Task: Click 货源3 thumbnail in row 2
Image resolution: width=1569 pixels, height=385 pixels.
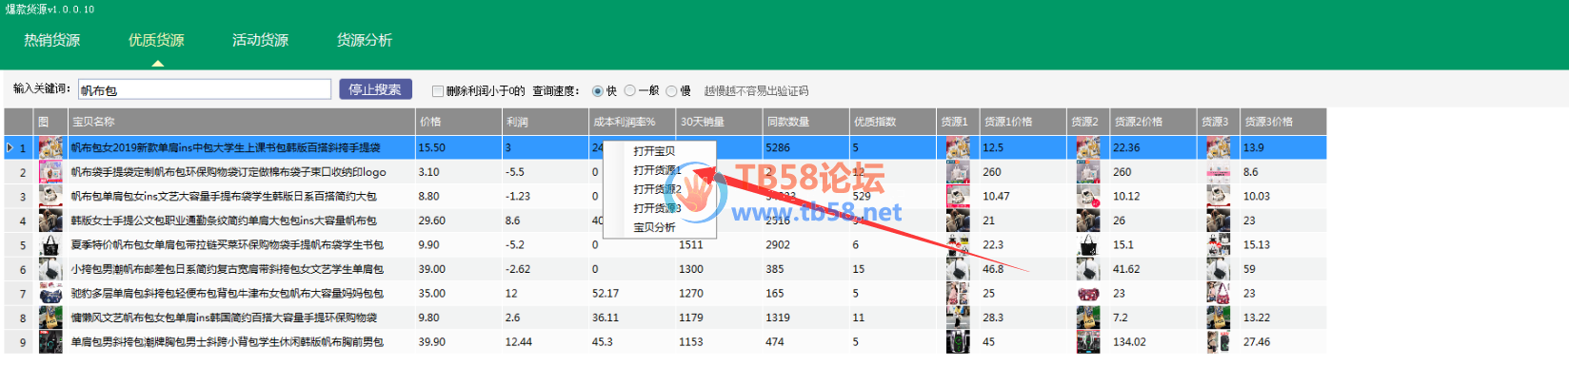Action: tap(1218, 172)
